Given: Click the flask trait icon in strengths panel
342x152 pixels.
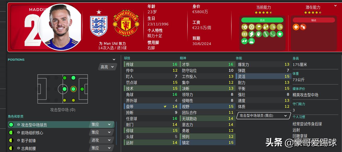Looking at the screenshot, I should coord(252,41).
